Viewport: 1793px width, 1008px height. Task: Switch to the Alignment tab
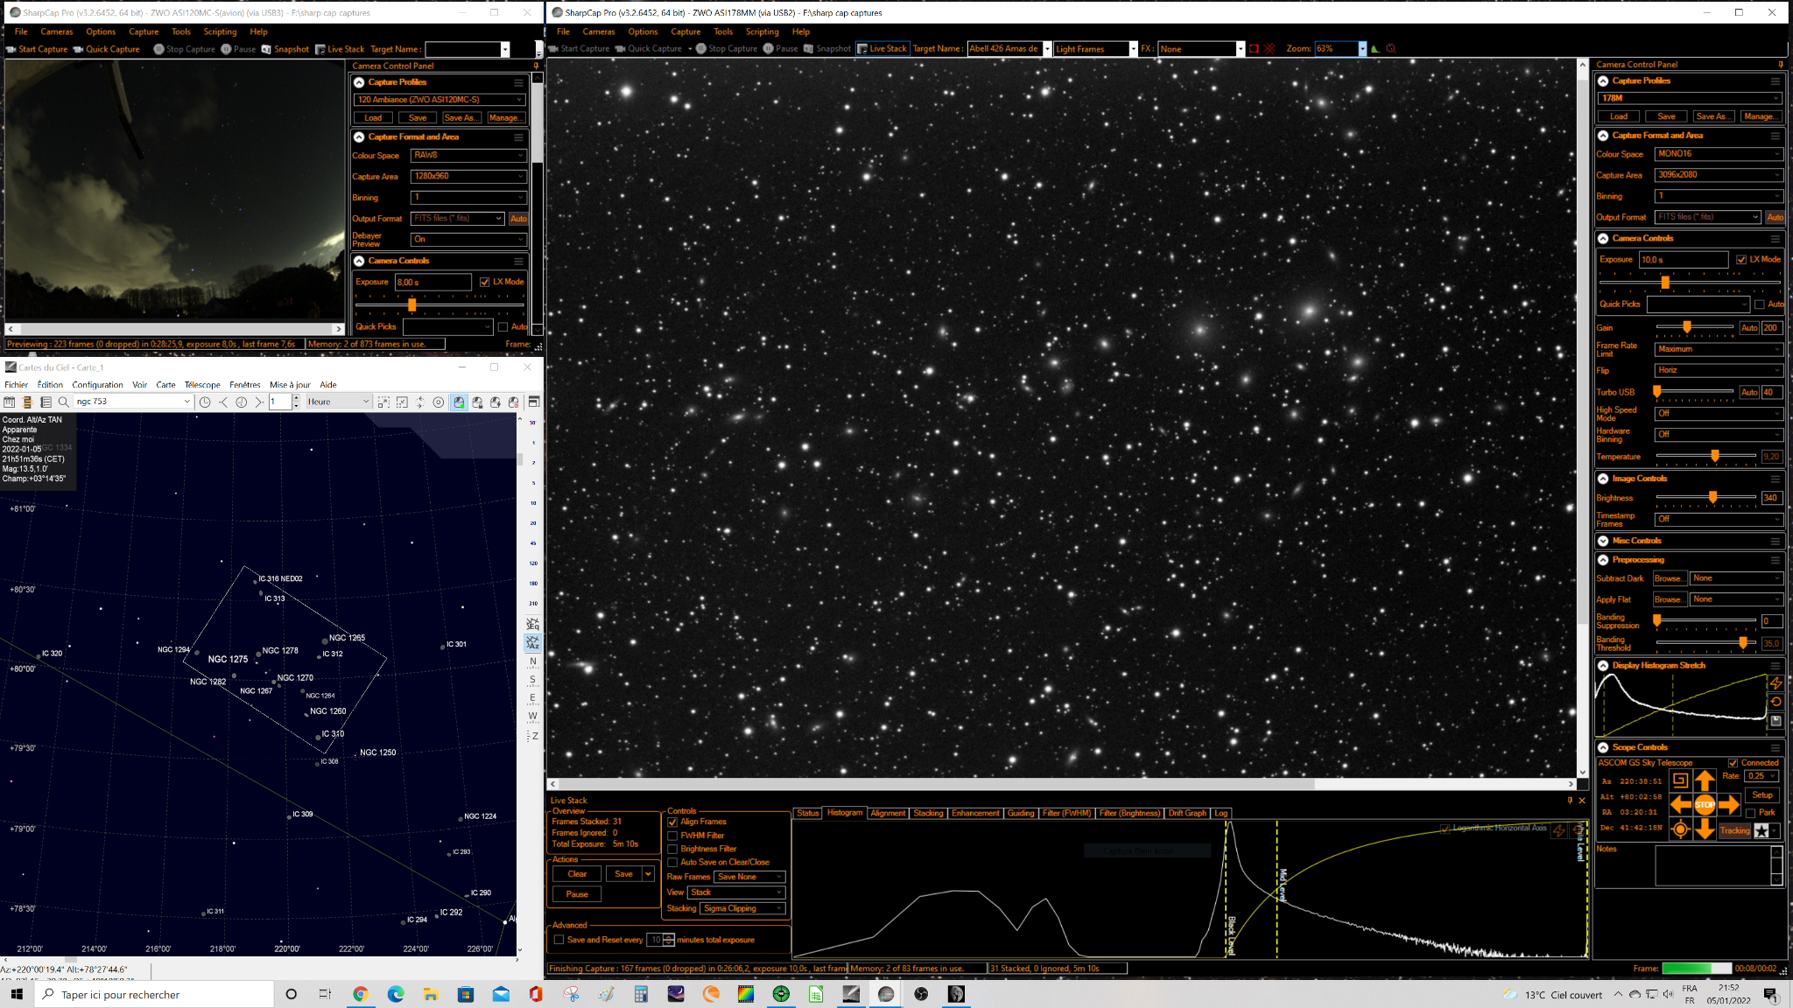point(888,813)
